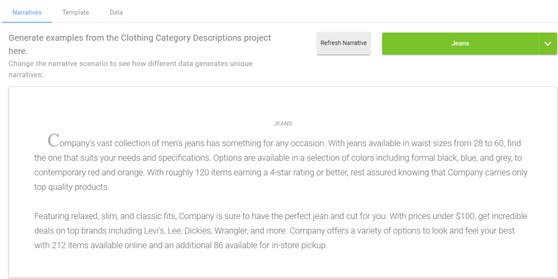
Task: Click the Refresh Narrative button
Action: point(343,43)
